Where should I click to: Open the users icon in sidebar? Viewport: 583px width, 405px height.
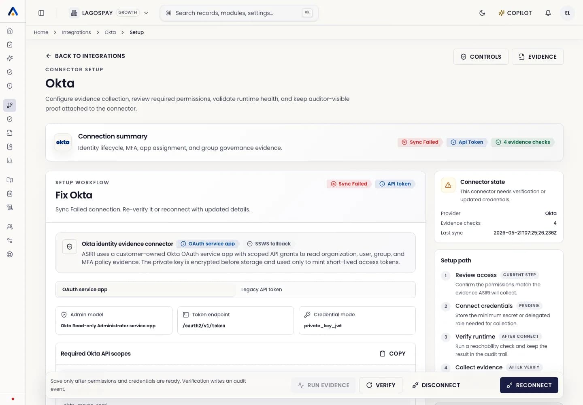[x=10, y=227]
